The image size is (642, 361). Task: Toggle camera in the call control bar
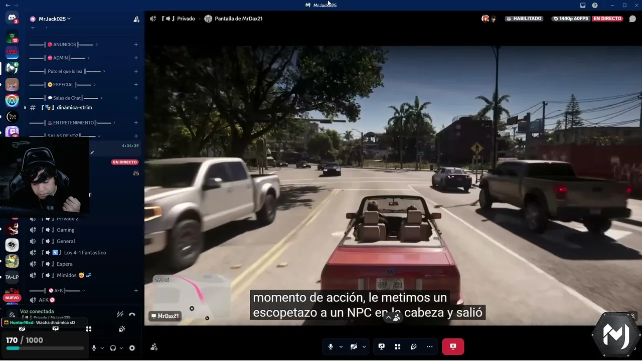(354, 346)
